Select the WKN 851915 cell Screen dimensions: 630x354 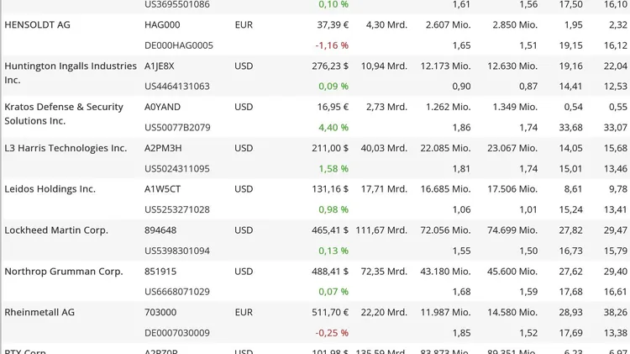click(160, 272)
